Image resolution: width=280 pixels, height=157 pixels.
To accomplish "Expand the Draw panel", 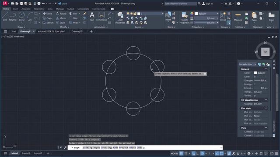I will pos(21,27).
